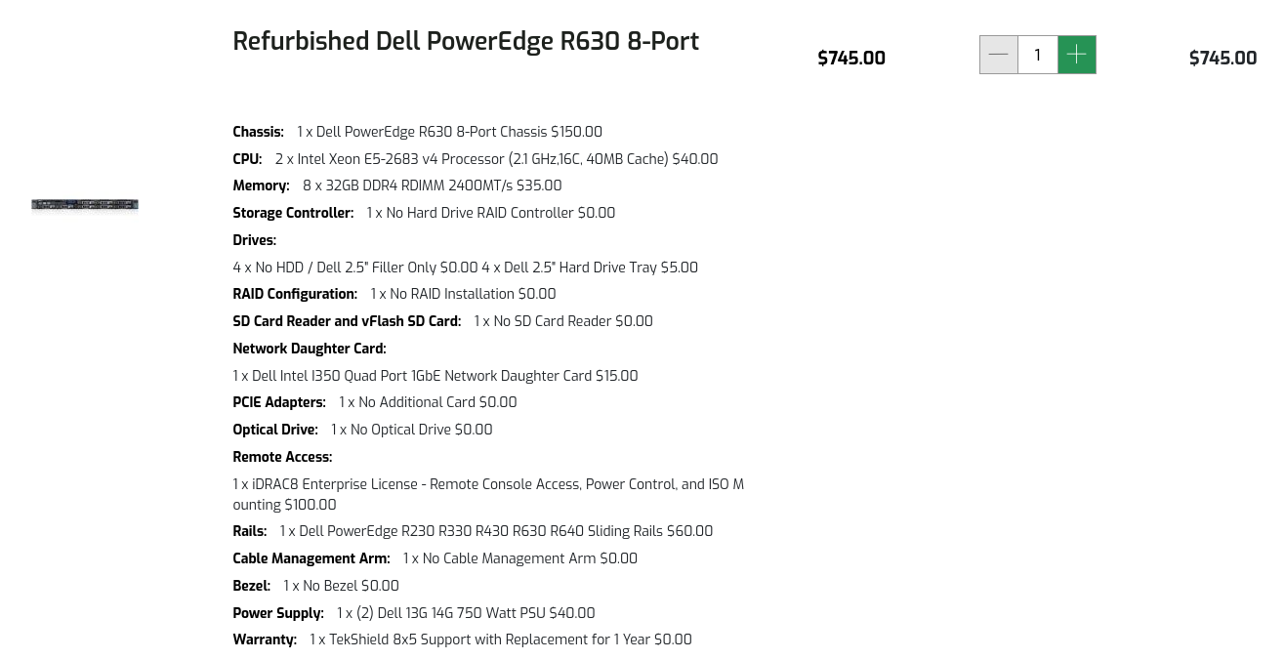Click the green plus quantity increase button
This screenshot has height=660, width=1285.
1077,55
